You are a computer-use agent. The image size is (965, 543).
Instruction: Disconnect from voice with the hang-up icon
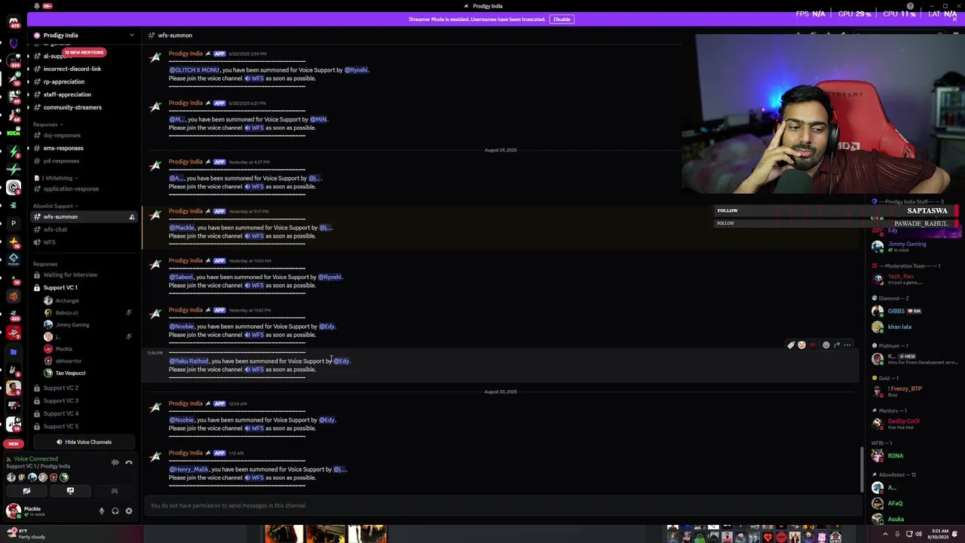(x=129, y=462)
